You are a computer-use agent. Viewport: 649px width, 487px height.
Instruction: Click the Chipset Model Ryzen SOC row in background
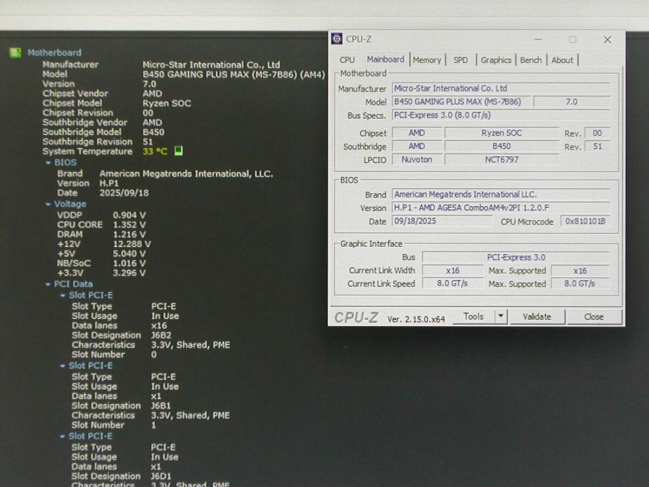tap(117, 103)
